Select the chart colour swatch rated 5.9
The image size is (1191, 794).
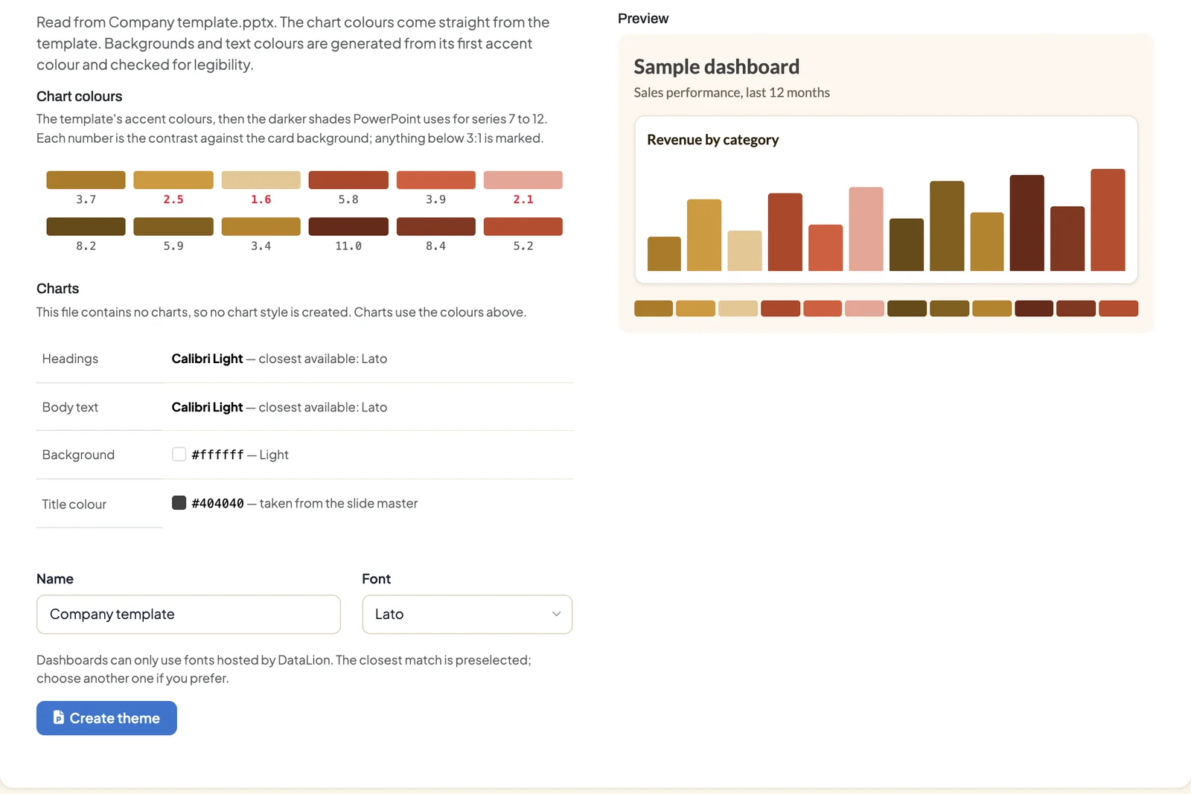[173, 226]
